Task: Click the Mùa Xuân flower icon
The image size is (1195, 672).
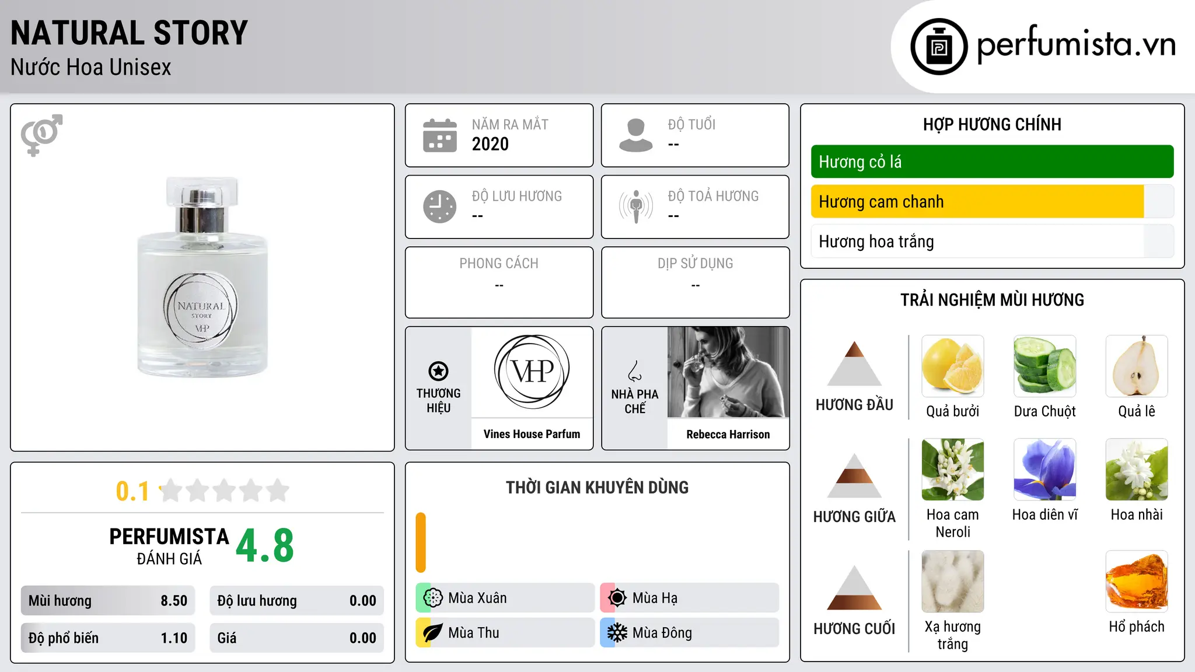Action: pyautogui.click(x=433, y=598)
